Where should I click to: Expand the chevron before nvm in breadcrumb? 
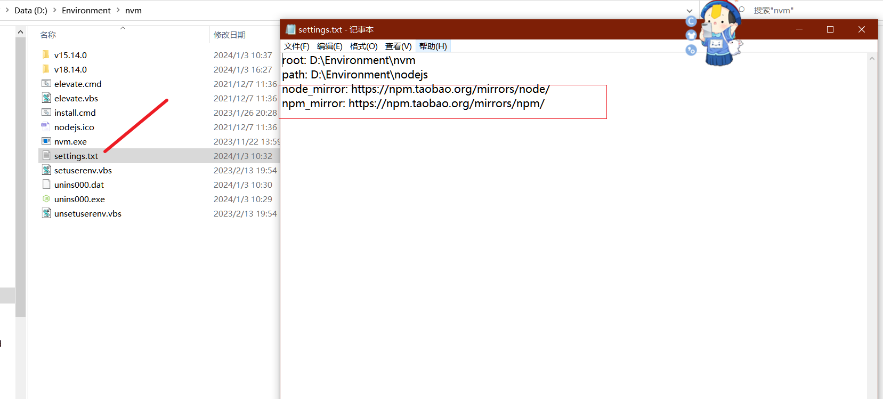118,10
